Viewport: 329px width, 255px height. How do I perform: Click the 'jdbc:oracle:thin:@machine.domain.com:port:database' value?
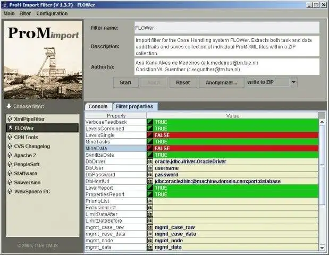coord(217,181)
